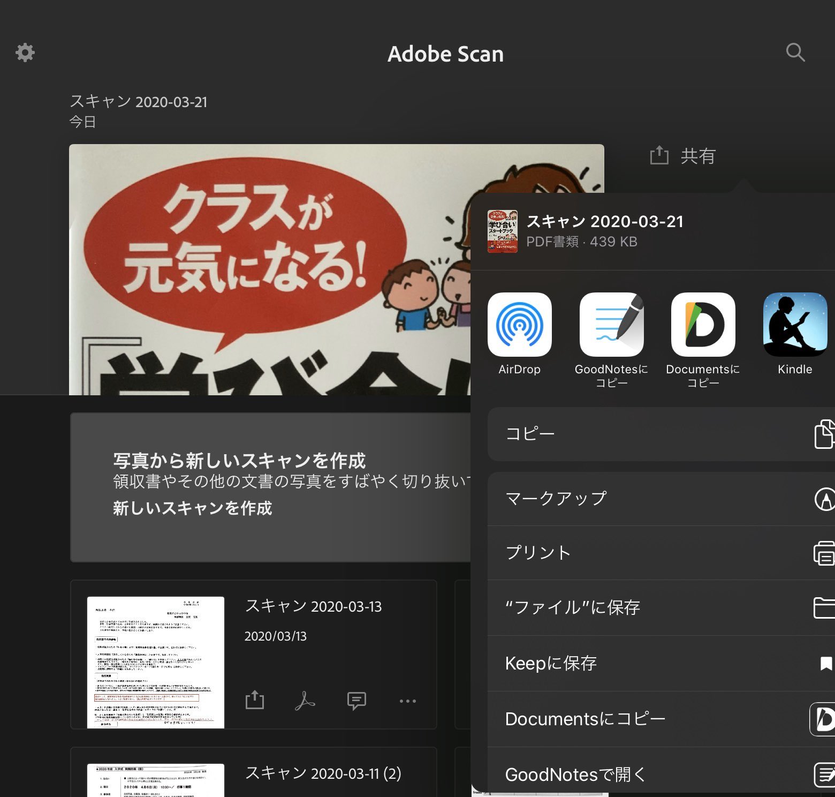
Task: Open スキャン 2020-03-13 thumbnail
Action: tap(156, 662)
